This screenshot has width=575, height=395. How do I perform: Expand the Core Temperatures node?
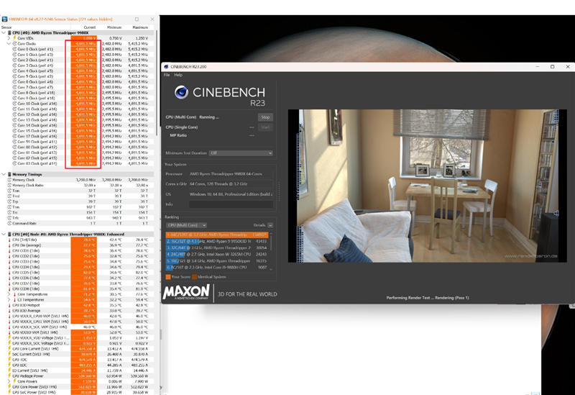point(9,294)
